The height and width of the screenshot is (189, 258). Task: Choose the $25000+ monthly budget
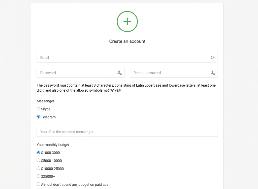tap(38, 176)
